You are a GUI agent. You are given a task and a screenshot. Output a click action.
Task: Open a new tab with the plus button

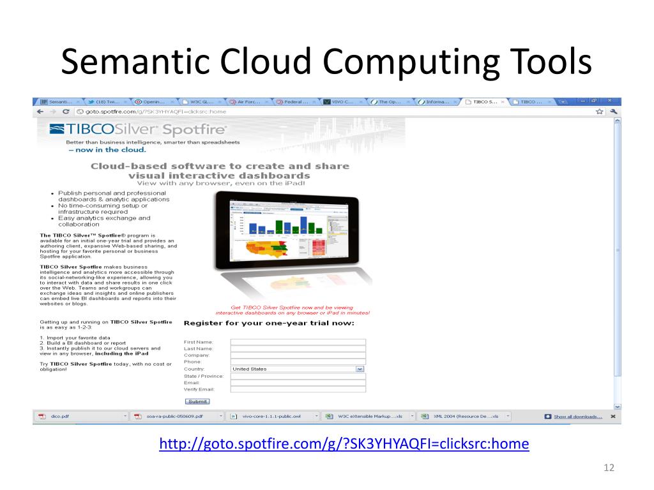563,101
